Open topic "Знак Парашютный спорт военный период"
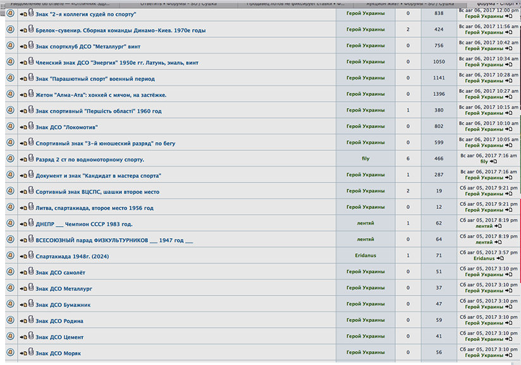 tap(95, 79)
